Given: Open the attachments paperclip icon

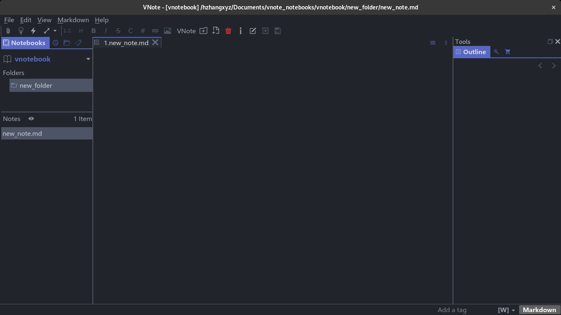Looking at the screenshot, I should tap(8, 31).
